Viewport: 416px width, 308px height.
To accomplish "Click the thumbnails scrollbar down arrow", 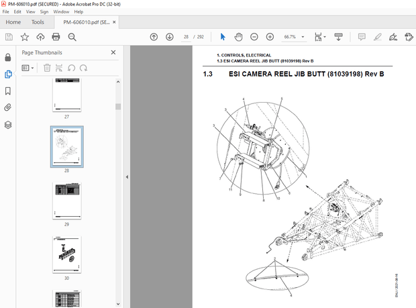I will (x=118, y=304).
